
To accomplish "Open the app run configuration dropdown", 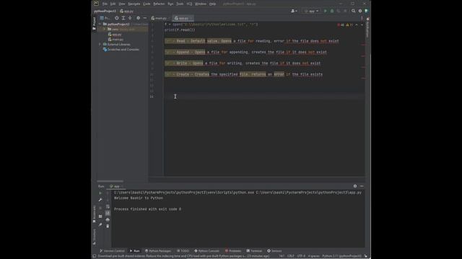I will (x=311, y=11).
